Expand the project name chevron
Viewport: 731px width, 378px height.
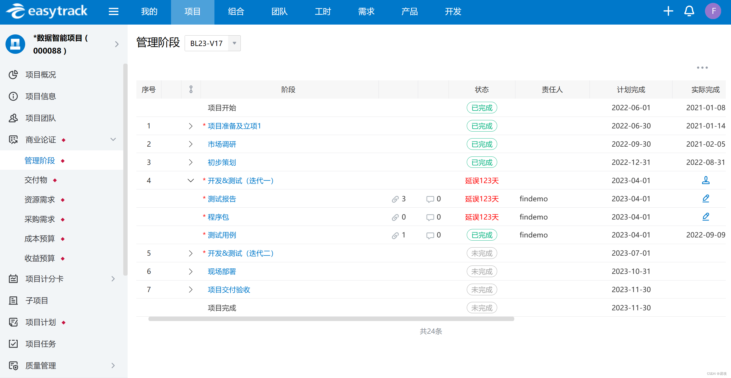click(117, 44)
